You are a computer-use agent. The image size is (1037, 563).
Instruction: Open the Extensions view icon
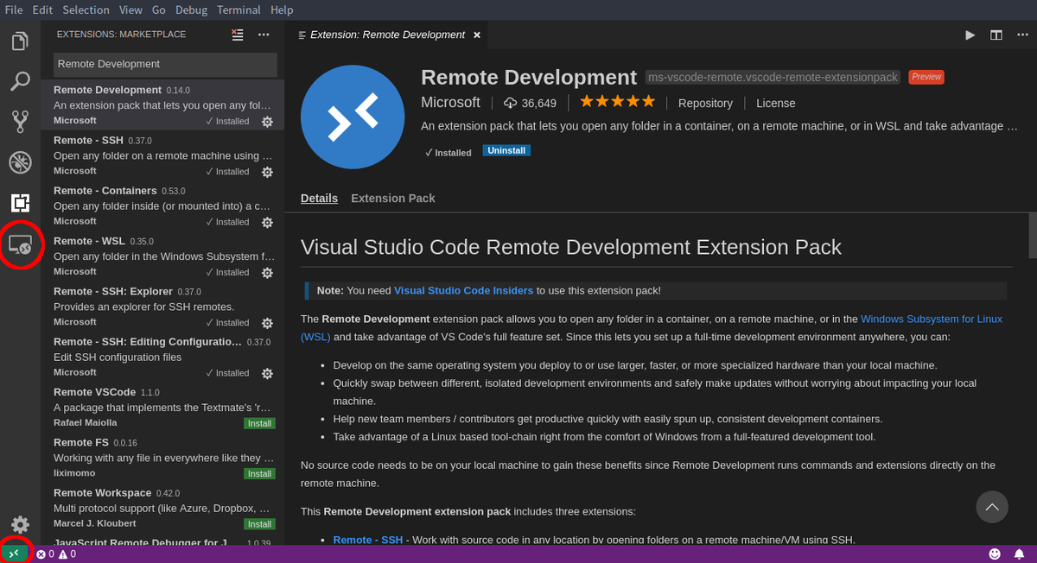[20, 203]
